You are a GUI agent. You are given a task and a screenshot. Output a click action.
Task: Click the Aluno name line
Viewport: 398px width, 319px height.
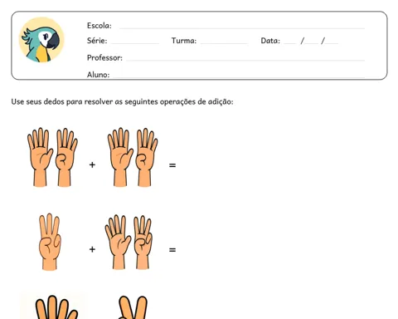239,77
